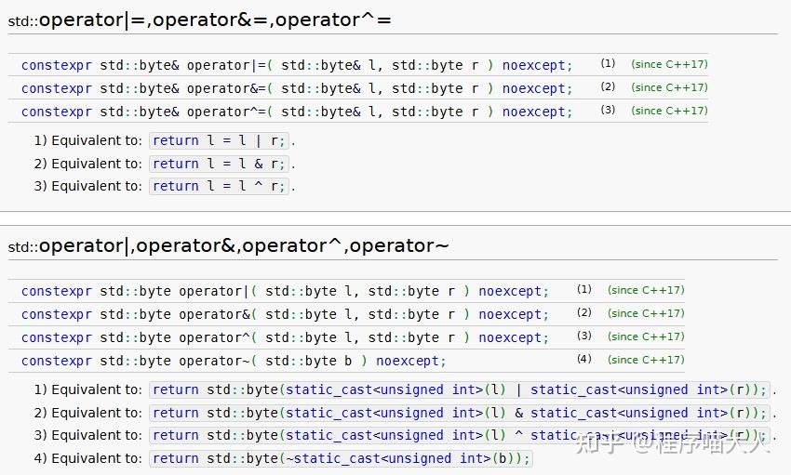The width and height of the screenshot is (791, 475).
Task: Click '(since C++17)' in the operator^= row
Action: 669,111
